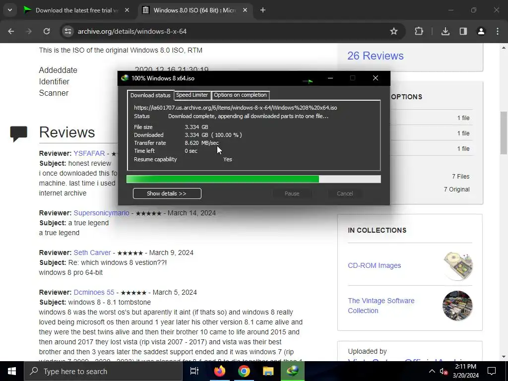The height and width of the screenshot is (381, 508).
Task: Open reviewer Seth Carver profile
Action: pos(92,253)
